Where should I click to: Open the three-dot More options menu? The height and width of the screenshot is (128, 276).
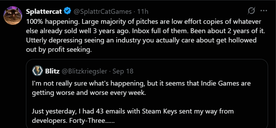point(264,11)
